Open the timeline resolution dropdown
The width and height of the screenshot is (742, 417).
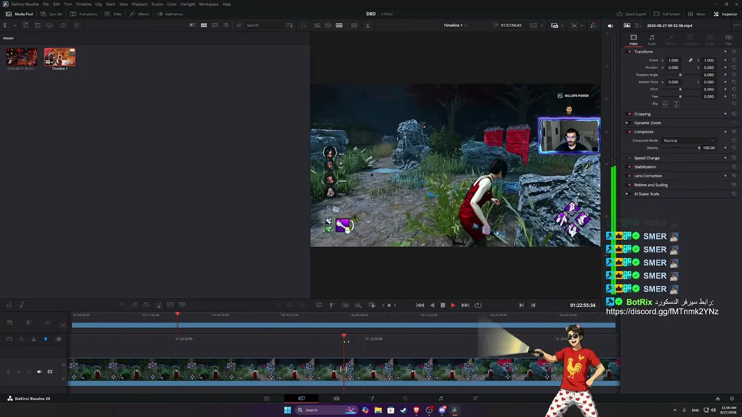pos(536,25)
